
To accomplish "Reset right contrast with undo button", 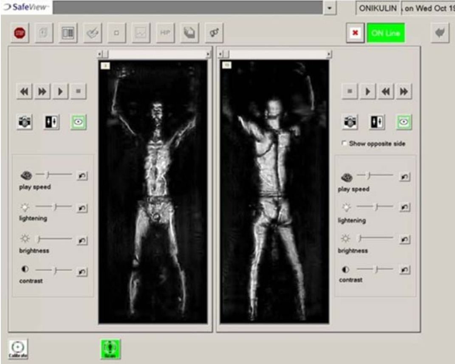I will coord(404,270).
